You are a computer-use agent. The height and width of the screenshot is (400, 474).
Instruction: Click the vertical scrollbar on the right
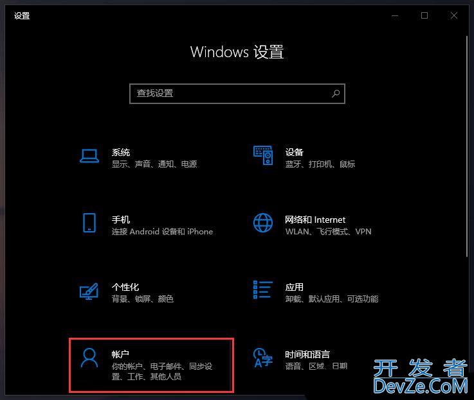tap(467, 146)
